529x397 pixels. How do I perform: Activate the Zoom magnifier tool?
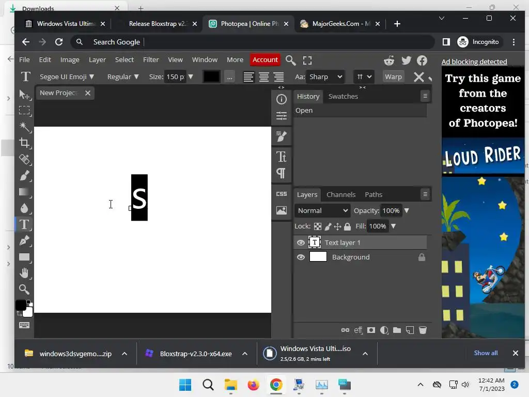[x=24, y=289]
